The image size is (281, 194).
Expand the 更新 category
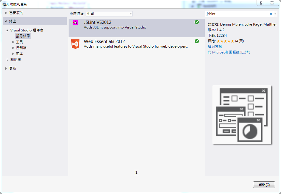6,68
